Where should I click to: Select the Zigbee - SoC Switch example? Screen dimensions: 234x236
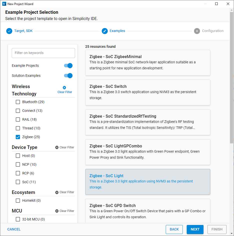(x=147, y=92)
